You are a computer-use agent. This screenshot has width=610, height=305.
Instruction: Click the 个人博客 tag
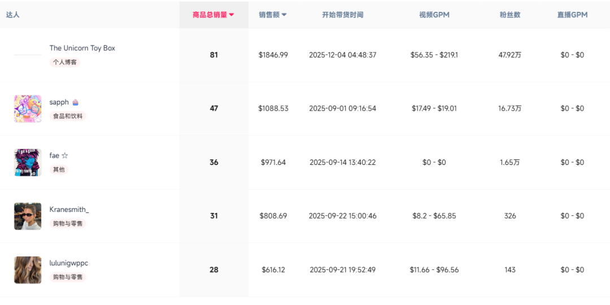coord(64,62)
